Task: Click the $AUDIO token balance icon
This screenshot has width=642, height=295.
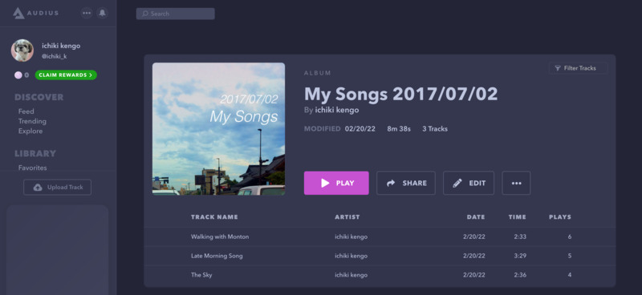Action: click(18, 75)
